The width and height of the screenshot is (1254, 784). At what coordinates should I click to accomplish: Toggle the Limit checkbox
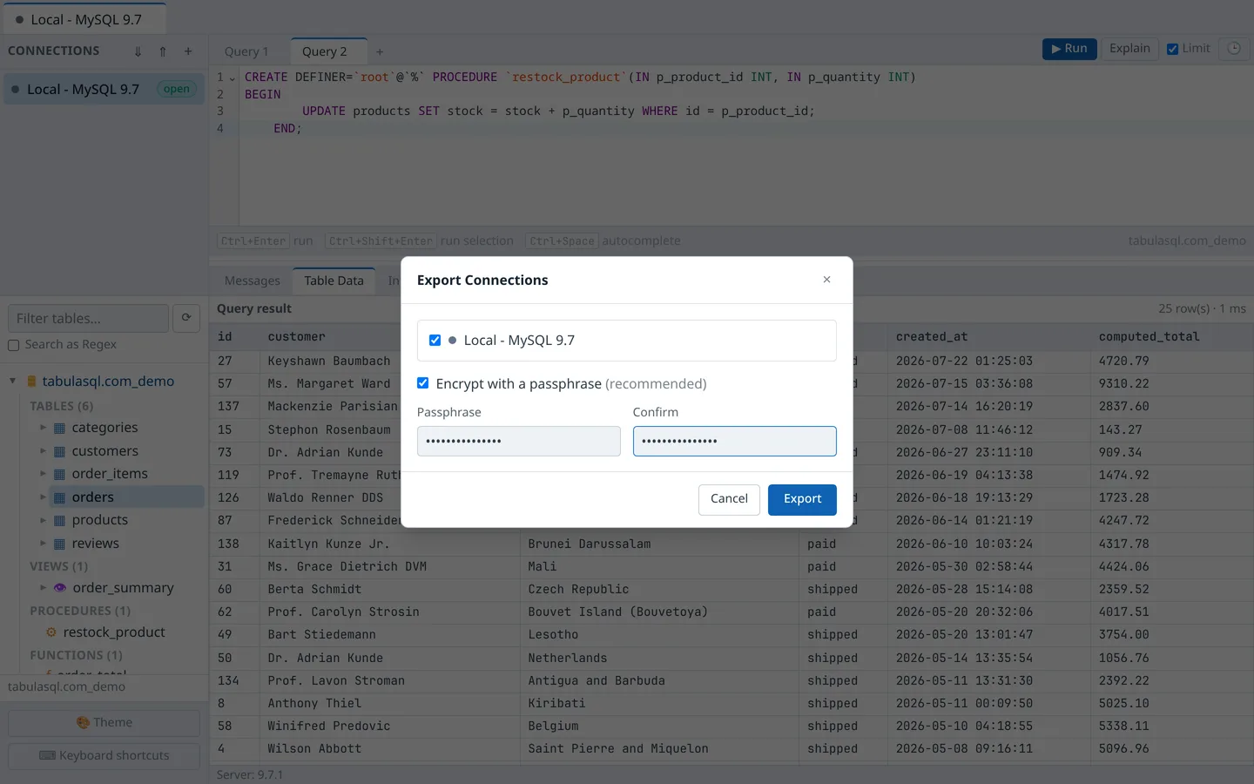click(x=1173, y=49)
